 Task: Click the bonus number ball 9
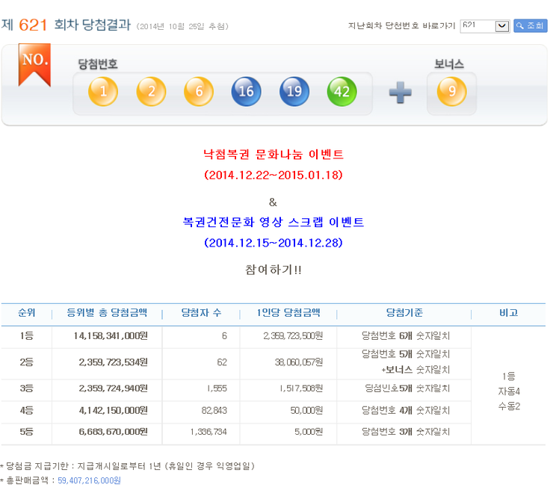tap(451, 92)
